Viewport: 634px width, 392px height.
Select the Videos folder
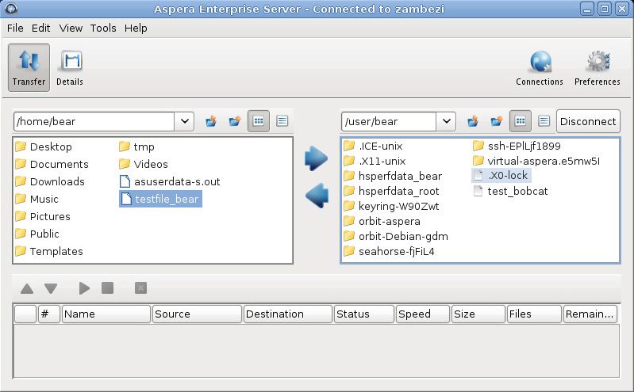coord(144,164)
